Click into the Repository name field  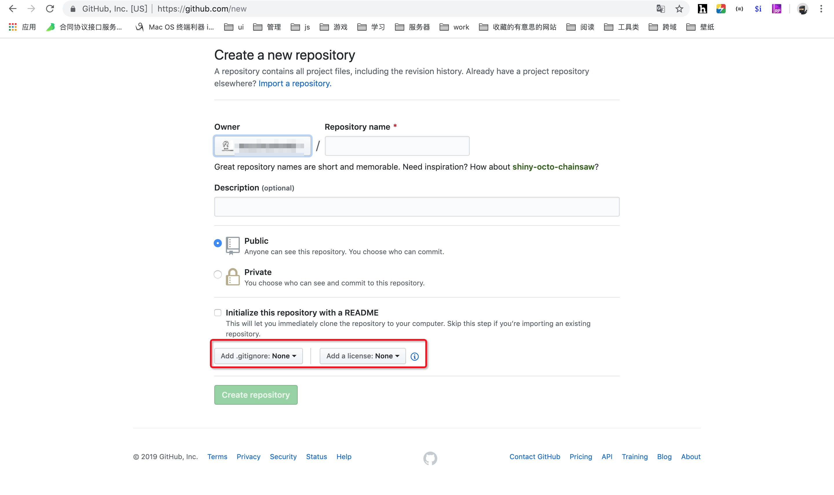point(397,146)
